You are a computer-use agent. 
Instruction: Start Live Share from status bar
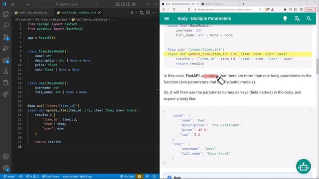pyautogui.click(x=50, y=177)
